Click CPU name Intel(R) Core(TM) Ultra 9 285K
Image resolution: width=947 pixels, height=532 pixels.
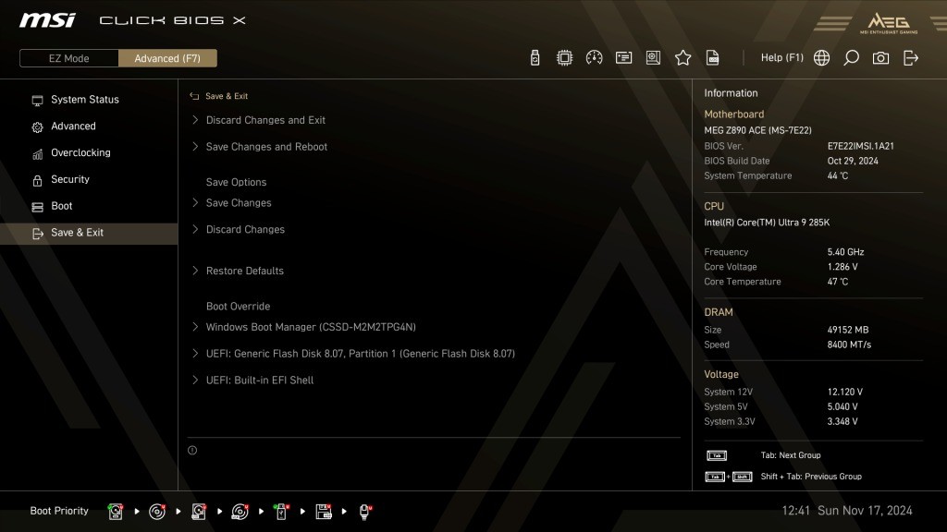767,223
